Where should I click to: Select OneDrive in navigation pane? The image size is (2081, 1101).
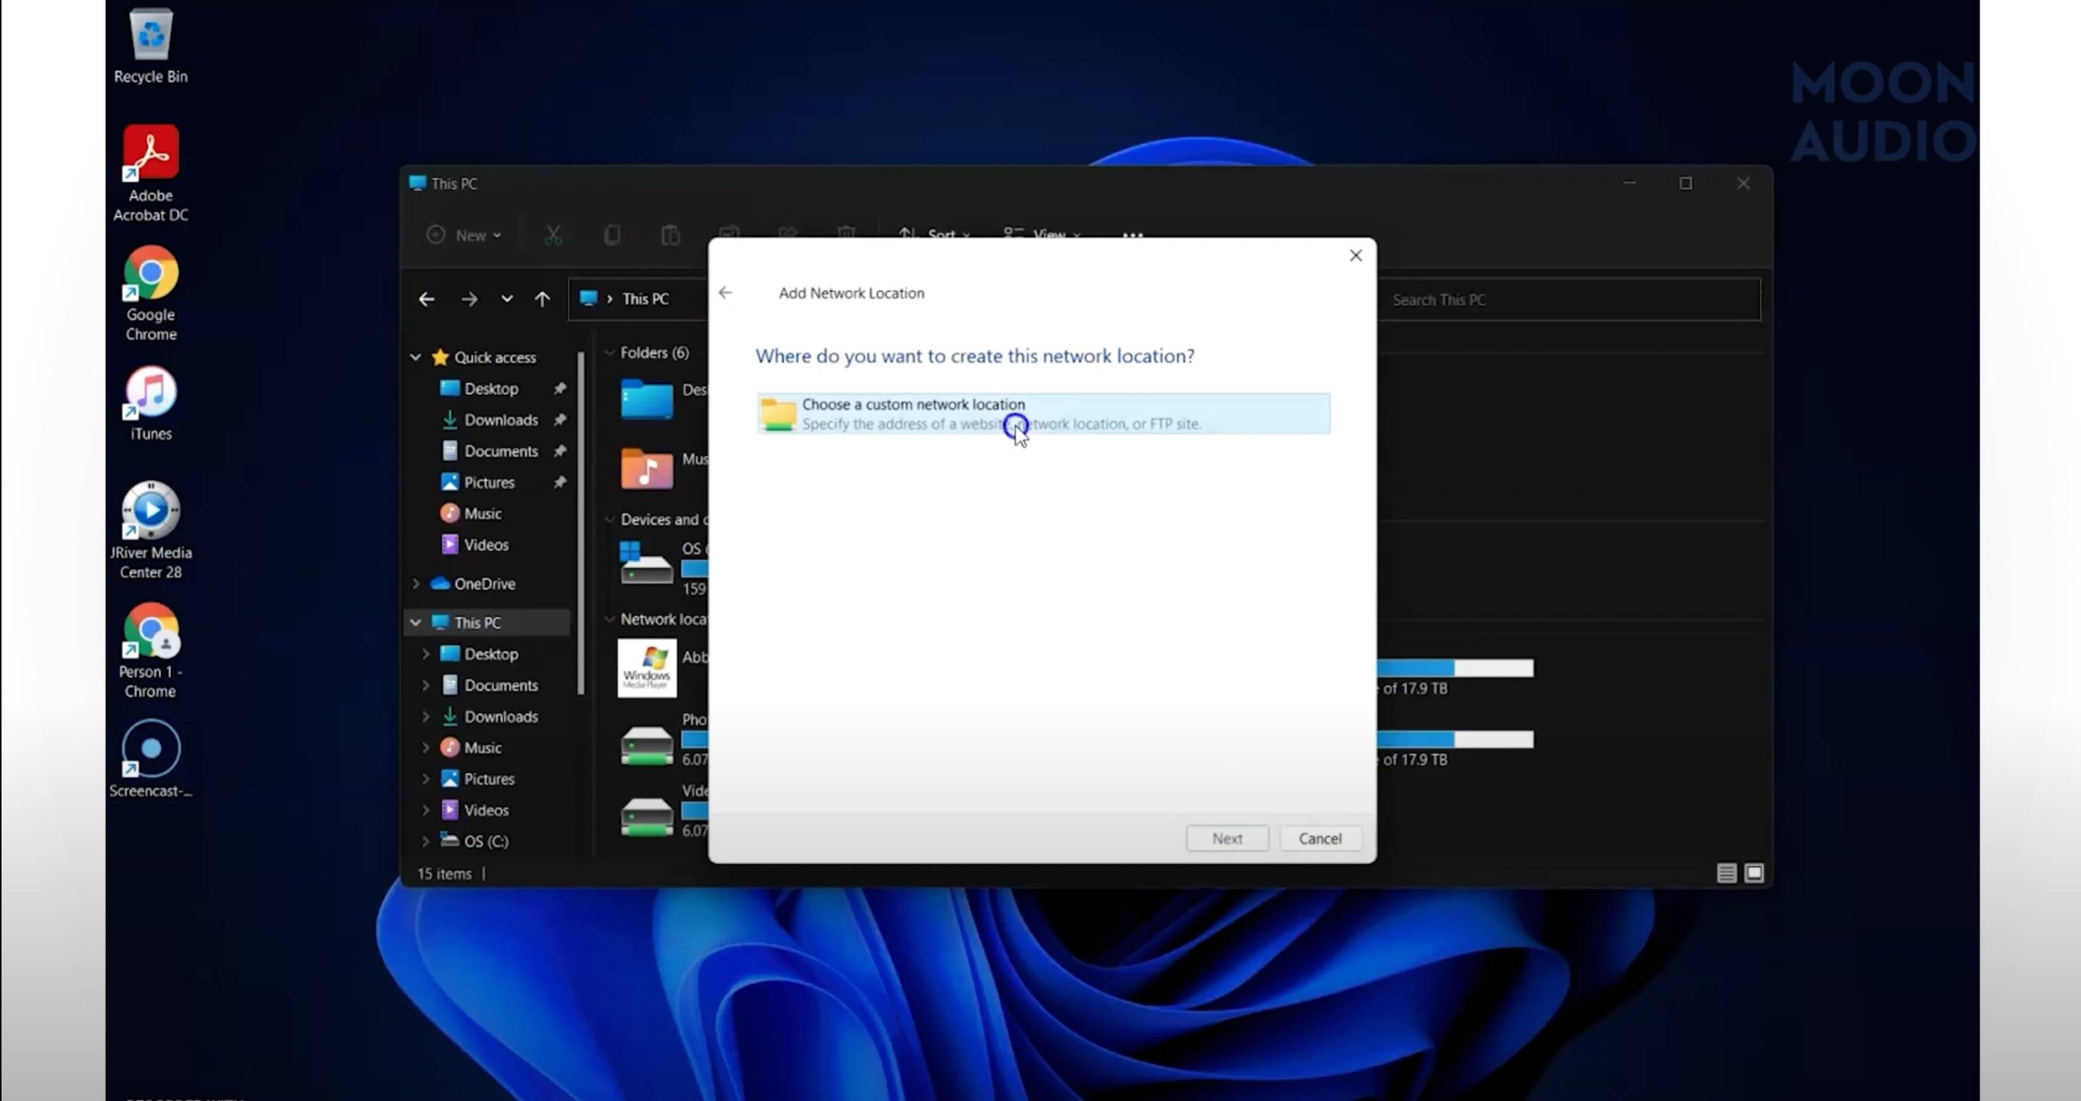473,583
